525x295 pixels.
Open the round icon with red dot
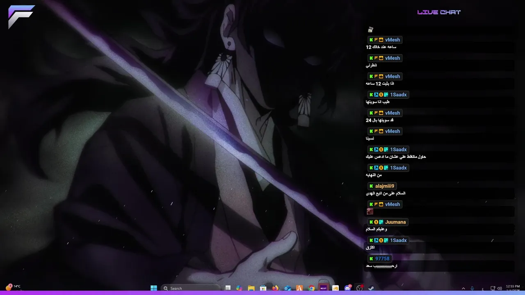pyautogui.click(x=360, y=288)
